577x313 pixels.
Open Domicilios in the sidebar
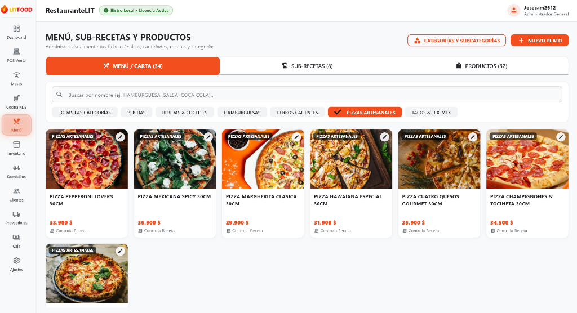[x=16, y=171]
